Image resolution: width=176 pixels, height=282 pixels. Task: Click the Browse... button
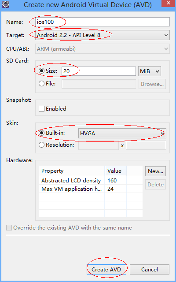pyautogui.click(x=152, y=84)
